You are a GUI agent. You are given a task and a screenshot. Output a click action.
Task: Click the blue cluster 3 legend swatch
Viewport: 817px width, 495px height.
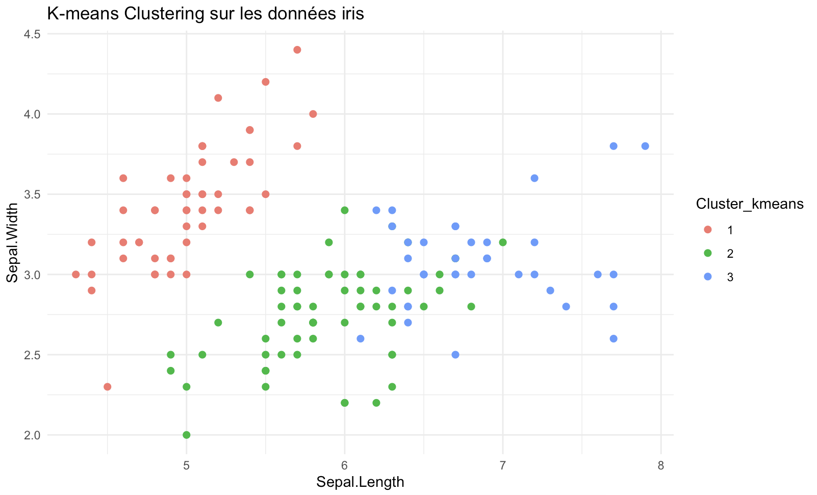[x=707, y=277]
